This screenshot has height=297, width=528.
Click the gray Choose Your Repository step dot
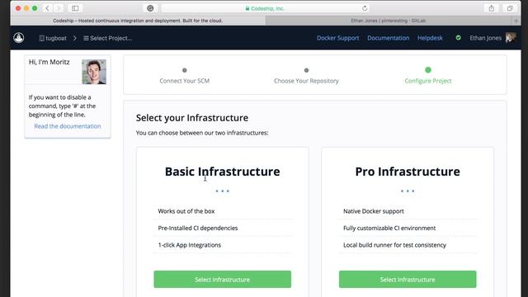point(306,70)
